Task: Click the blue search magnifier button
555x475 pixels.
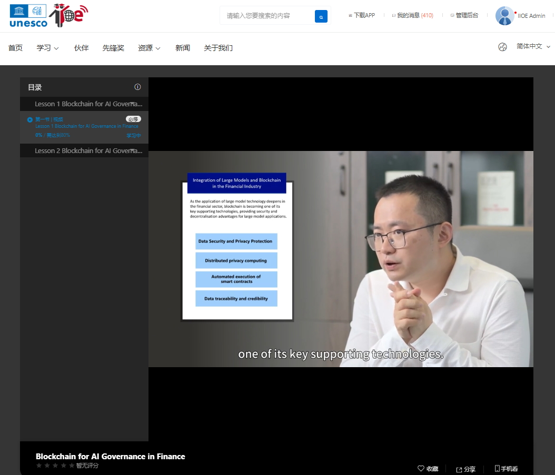Action: click(321, 17)
